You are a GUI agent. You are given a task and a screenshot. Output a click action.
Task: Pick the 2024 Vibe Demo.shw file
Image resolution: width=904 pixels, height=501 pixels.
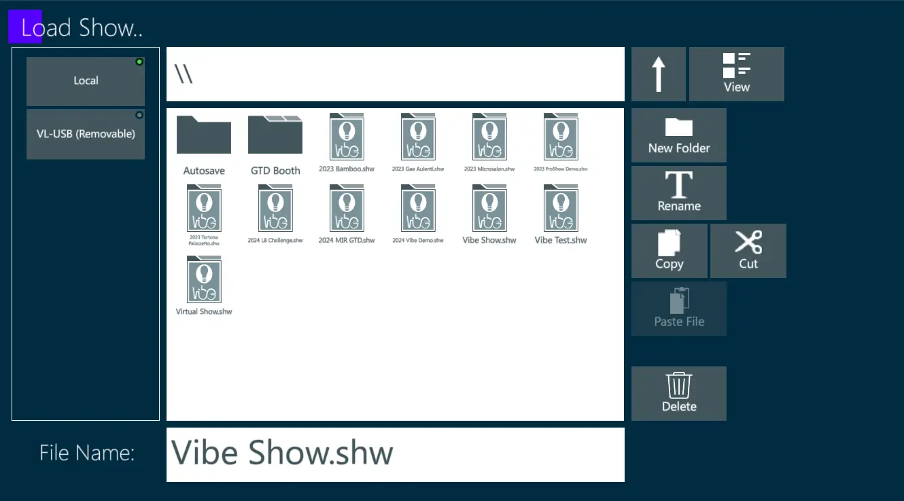418,214
